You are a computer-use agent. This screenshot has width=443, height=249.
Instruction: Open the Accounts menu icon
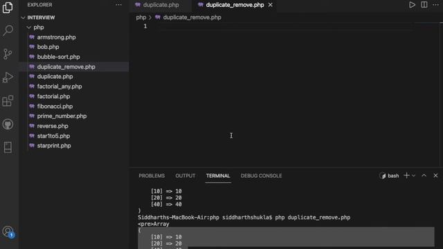pos(8,232)
